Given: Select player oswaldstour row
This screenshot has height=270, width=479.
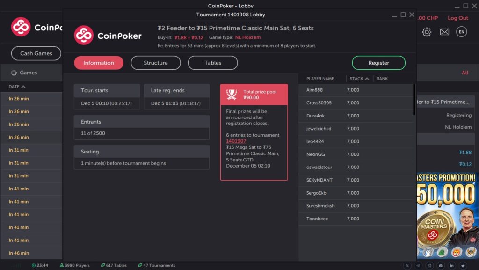Looking at the screenshot, I should (x=356, y=167).
